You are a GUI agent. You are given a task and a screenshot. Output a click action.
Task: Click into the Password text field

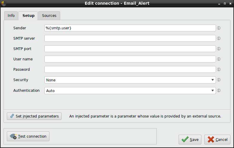pos(130,70)
